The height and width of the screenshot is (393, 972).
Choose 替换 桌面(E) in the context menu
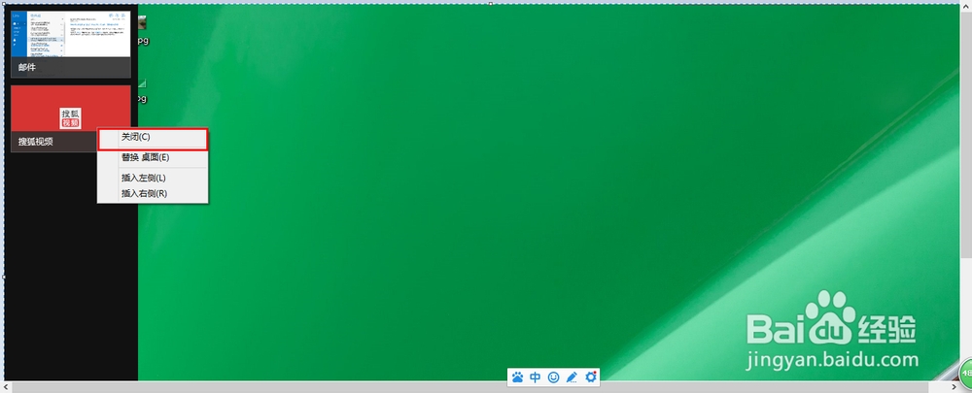[x=153, y=157]
